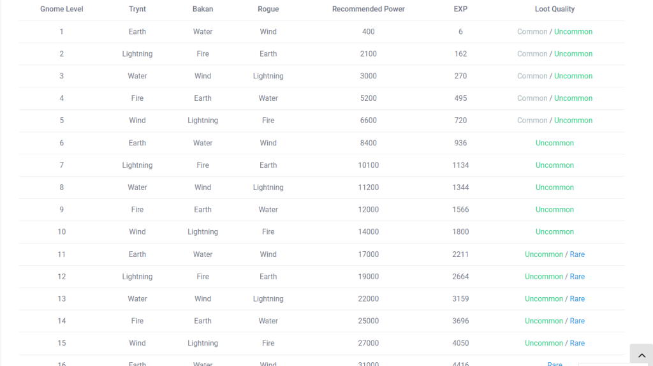This screenshot has width=653, height=366.
Task: Click Common loot text in level 3 row
Action: (x=532, y=77)
